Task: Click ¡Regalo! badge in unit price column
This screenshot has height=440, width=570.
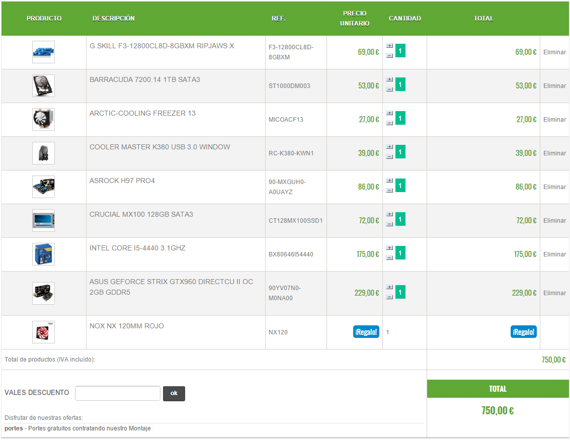Action: pyautogui.click(x=366, y=332)
